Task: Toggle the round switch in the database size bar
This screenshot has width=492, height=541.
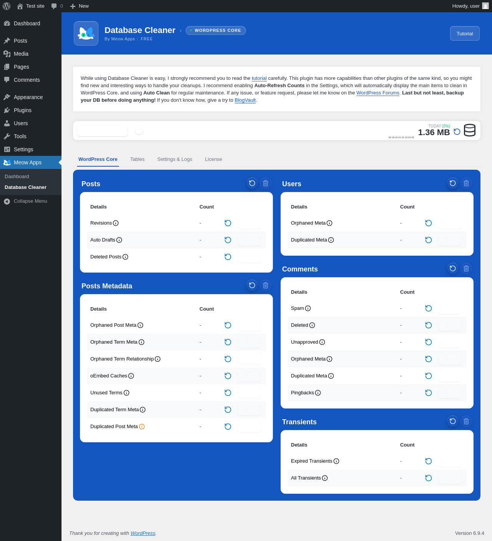Action: (x=139, y=131)
